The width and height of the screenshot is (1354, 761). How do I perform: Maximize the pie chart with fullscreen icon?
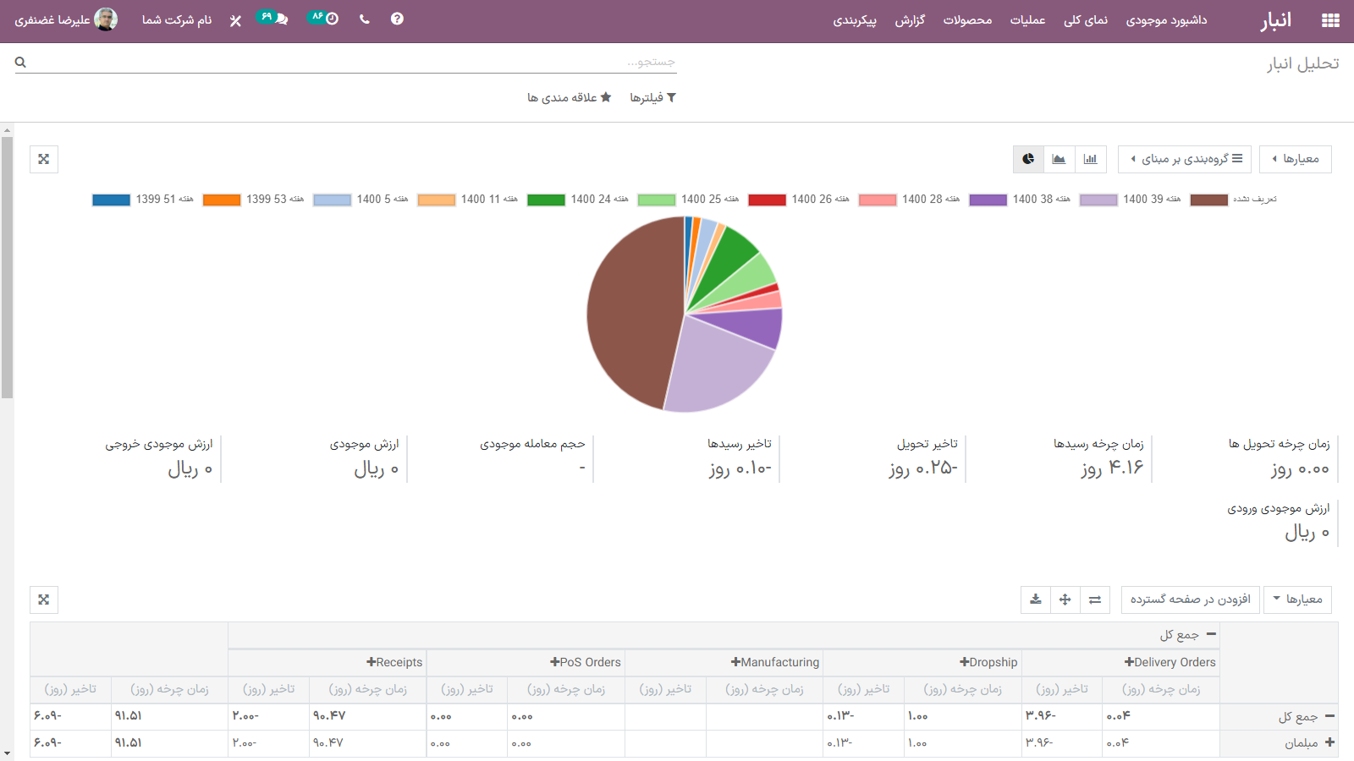[x=44, y=159]
